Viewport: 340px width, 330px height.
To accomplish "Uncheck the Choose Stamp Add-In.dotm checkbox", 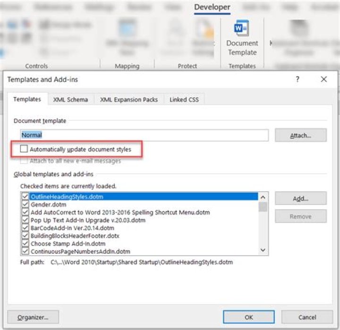I will pyautogui.click(x=25, y=243).
